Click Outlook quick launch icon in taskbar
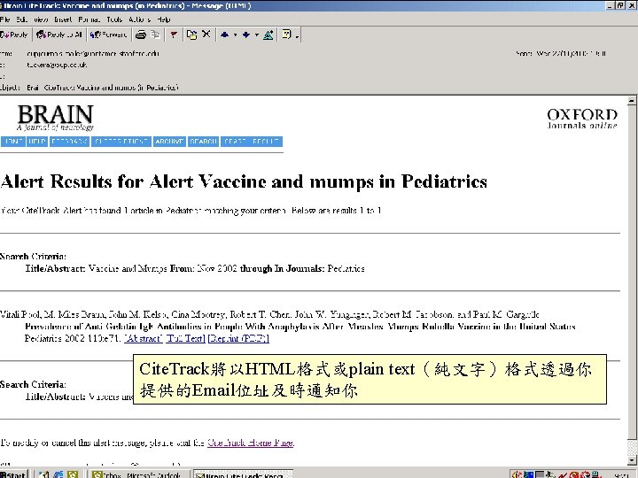Image resolution: width=638 pixels, height=478 pixels. tap(73, 474)
